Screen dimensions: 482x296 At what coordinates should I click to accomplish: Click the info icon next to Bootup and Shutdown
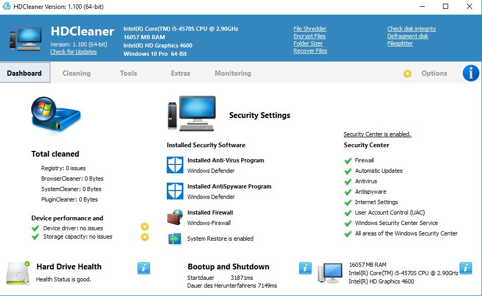point(305,268)
